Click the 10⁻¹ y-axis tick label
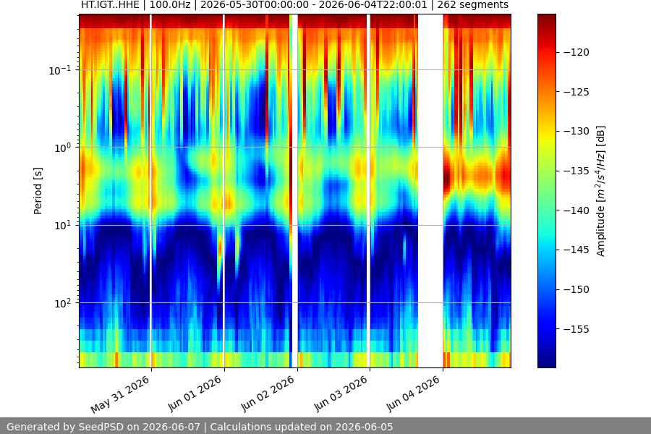651x434 pixels. pyautogui.click(x=59, y=70)
